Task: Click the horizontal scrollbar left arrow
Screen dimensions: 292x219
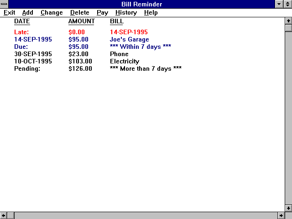Action: (x=4, y=215)
